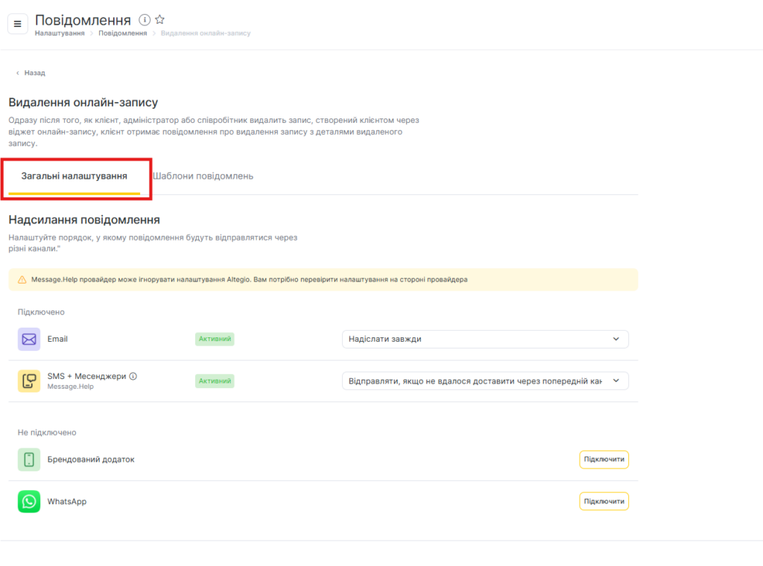Click the Активний badge for SMS + Месенджери
Image resolution: width=763 pixels, height=566 pixels.
tap(215, 381)
